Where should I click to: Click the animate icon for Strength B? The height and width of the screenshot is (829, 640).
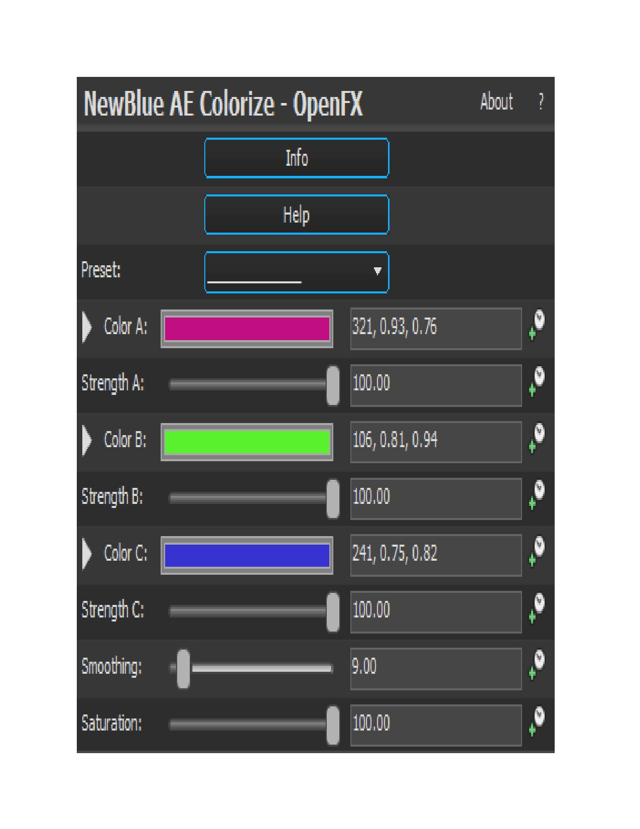pyautogui.click(x=537, y=495)
